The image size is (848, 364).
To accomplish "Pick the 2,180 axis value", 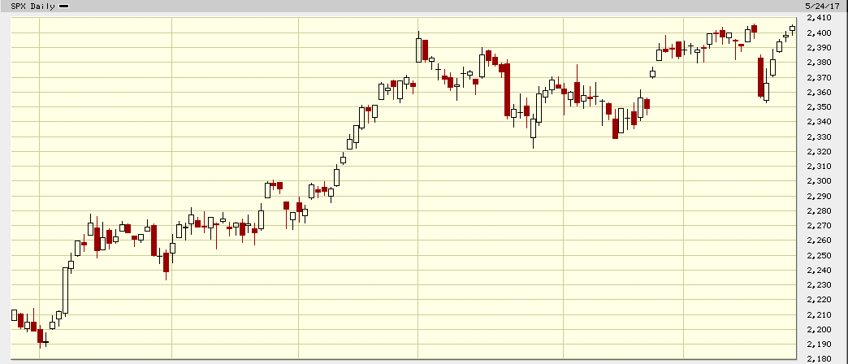I will click(819, 359).
